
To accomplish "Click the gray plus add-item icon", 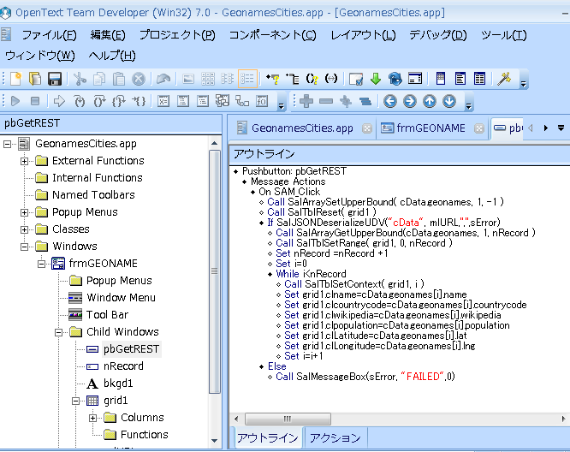I will pyautogui.click(x=306, y=101).
